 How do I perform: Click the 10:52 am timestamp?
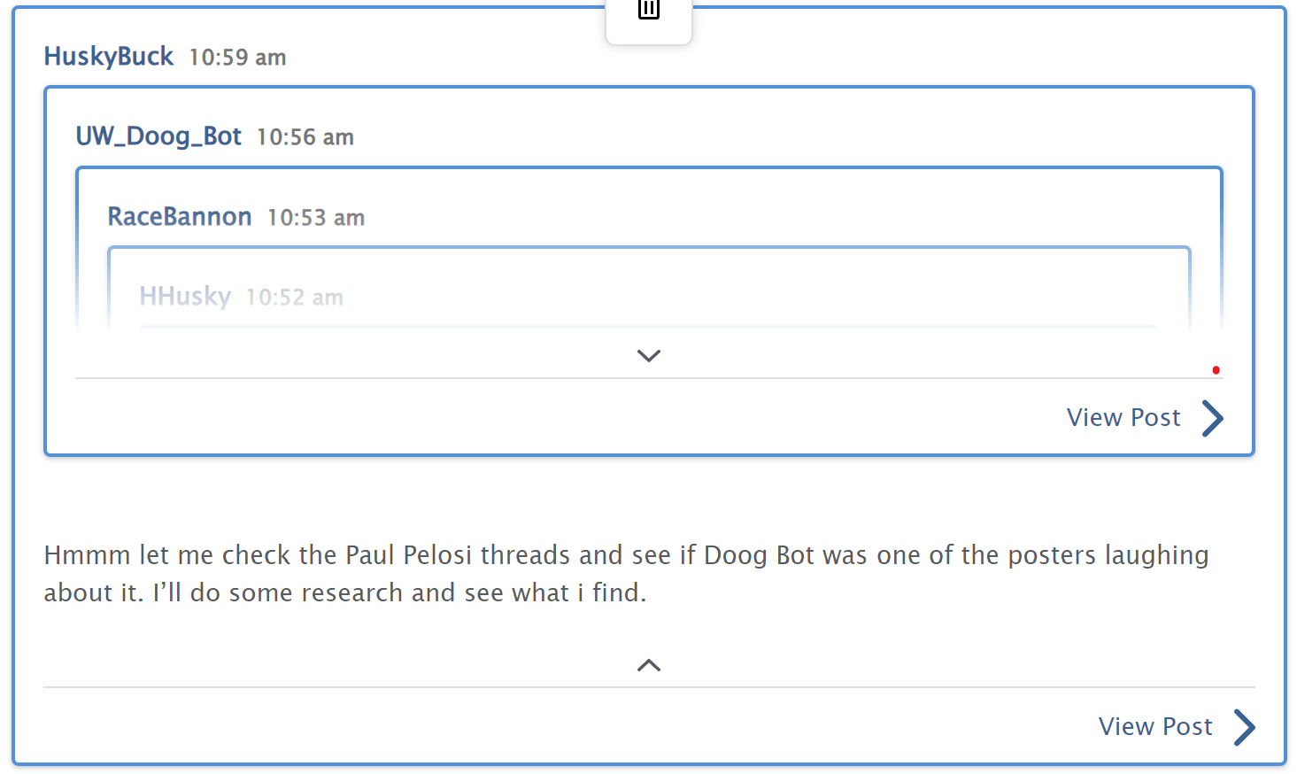click(295, 298)
